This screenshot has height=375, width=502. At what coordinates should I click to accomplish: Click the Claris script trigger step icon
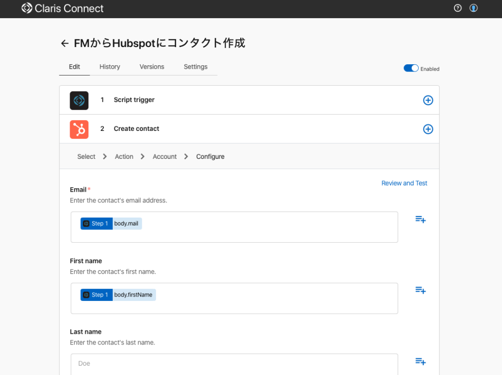(x=79, y=100)
